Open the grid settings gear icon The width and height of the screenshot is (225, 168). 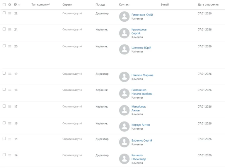[10, 5]
